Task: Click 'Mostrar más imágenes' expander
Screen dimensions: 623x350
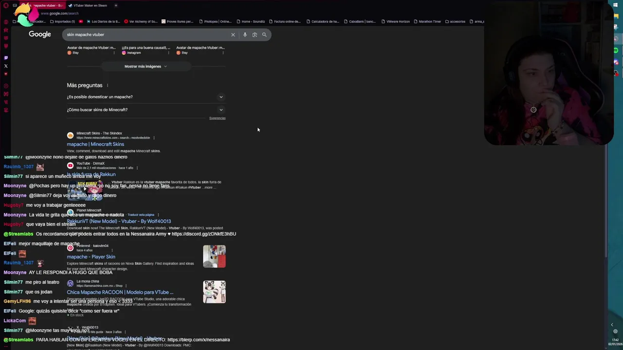Action: [x=146, y=67]
